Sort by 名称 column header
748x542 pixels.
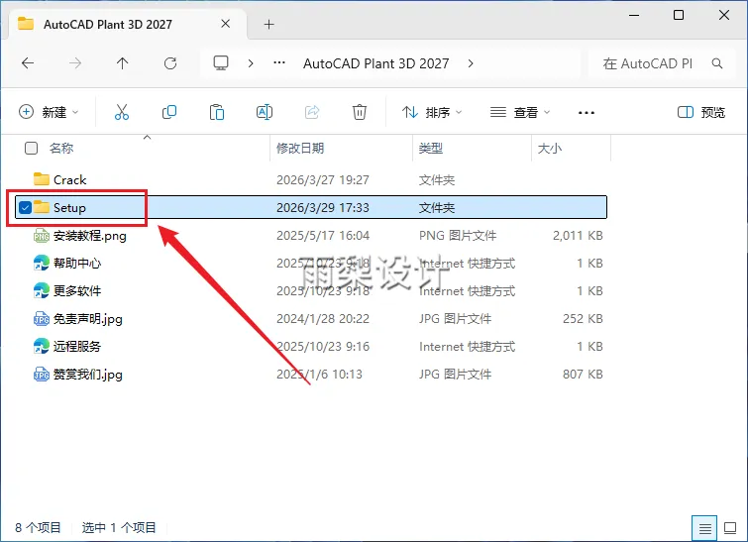(61, 149)
